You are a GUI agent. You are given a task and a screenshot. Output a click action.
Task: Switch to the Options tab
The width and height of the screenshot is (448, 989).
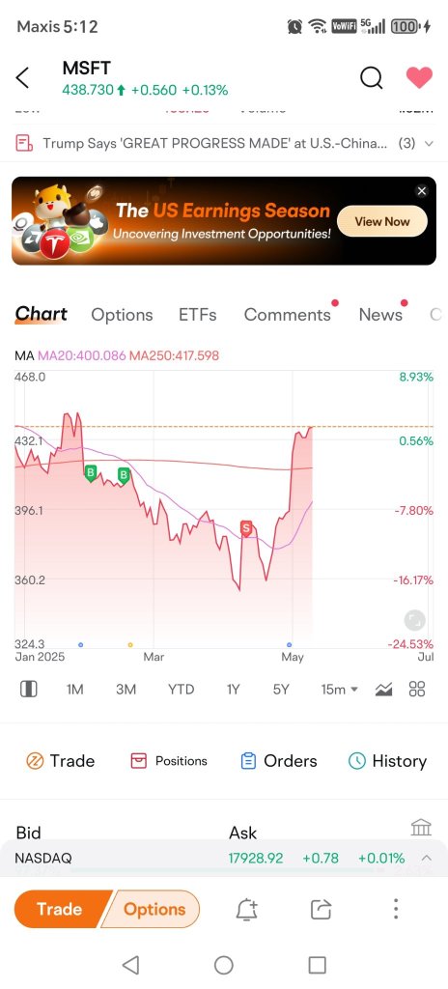coord(122,315)
